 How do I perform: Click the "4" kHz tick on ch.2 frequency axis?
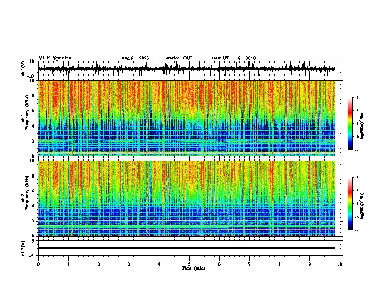click(x=33, y=206)
